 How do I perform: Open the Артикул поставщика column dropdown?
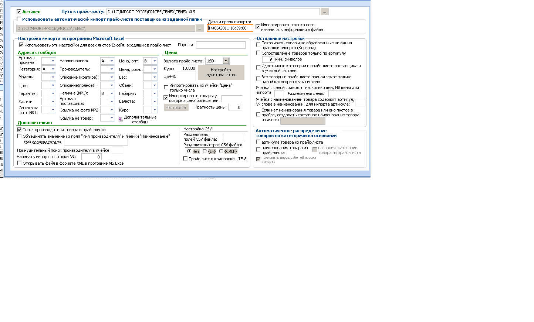coord(112,102)
